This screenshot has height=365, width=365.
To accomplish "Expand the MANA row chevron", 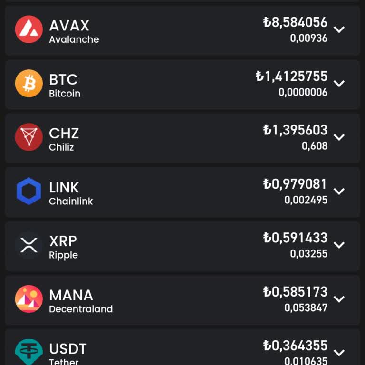I will [x=339, y=299].
